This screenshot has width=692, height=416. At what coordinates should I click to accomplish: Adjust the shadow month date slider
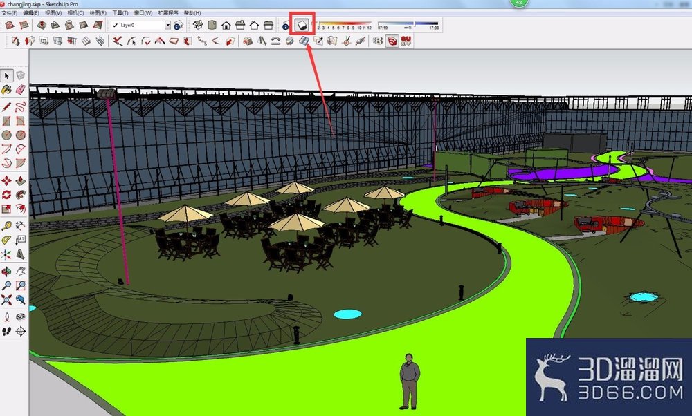[344, 23]
